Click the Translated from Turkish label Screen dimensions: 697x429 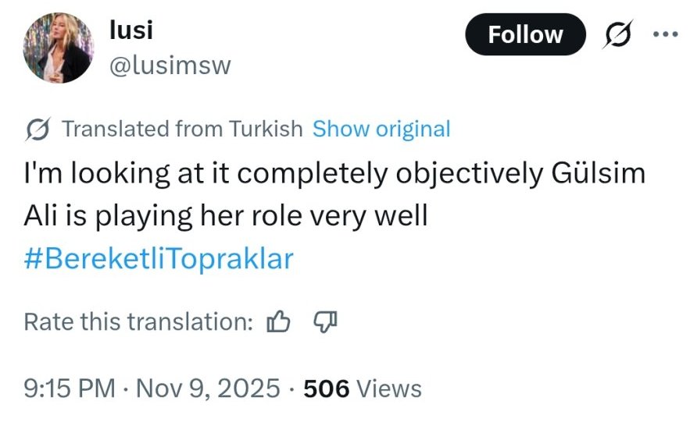tap(181, 129)
